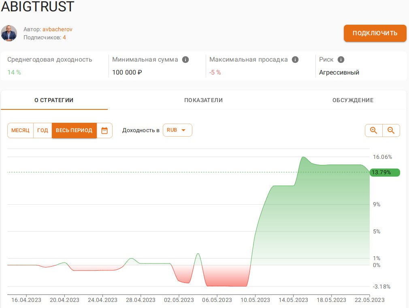The width and height of the screenshot is (409, 308).
Task: Open the calendar date range picker
Action: (x=104, y=130)
